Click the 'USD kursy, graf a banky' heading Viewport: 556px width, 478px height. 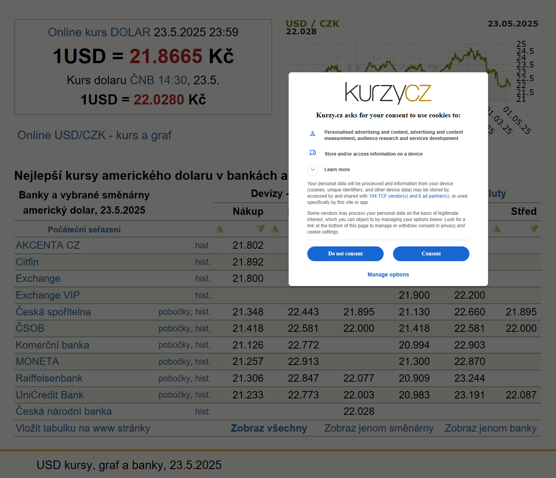pyautogui.click(x=129, y=465)
